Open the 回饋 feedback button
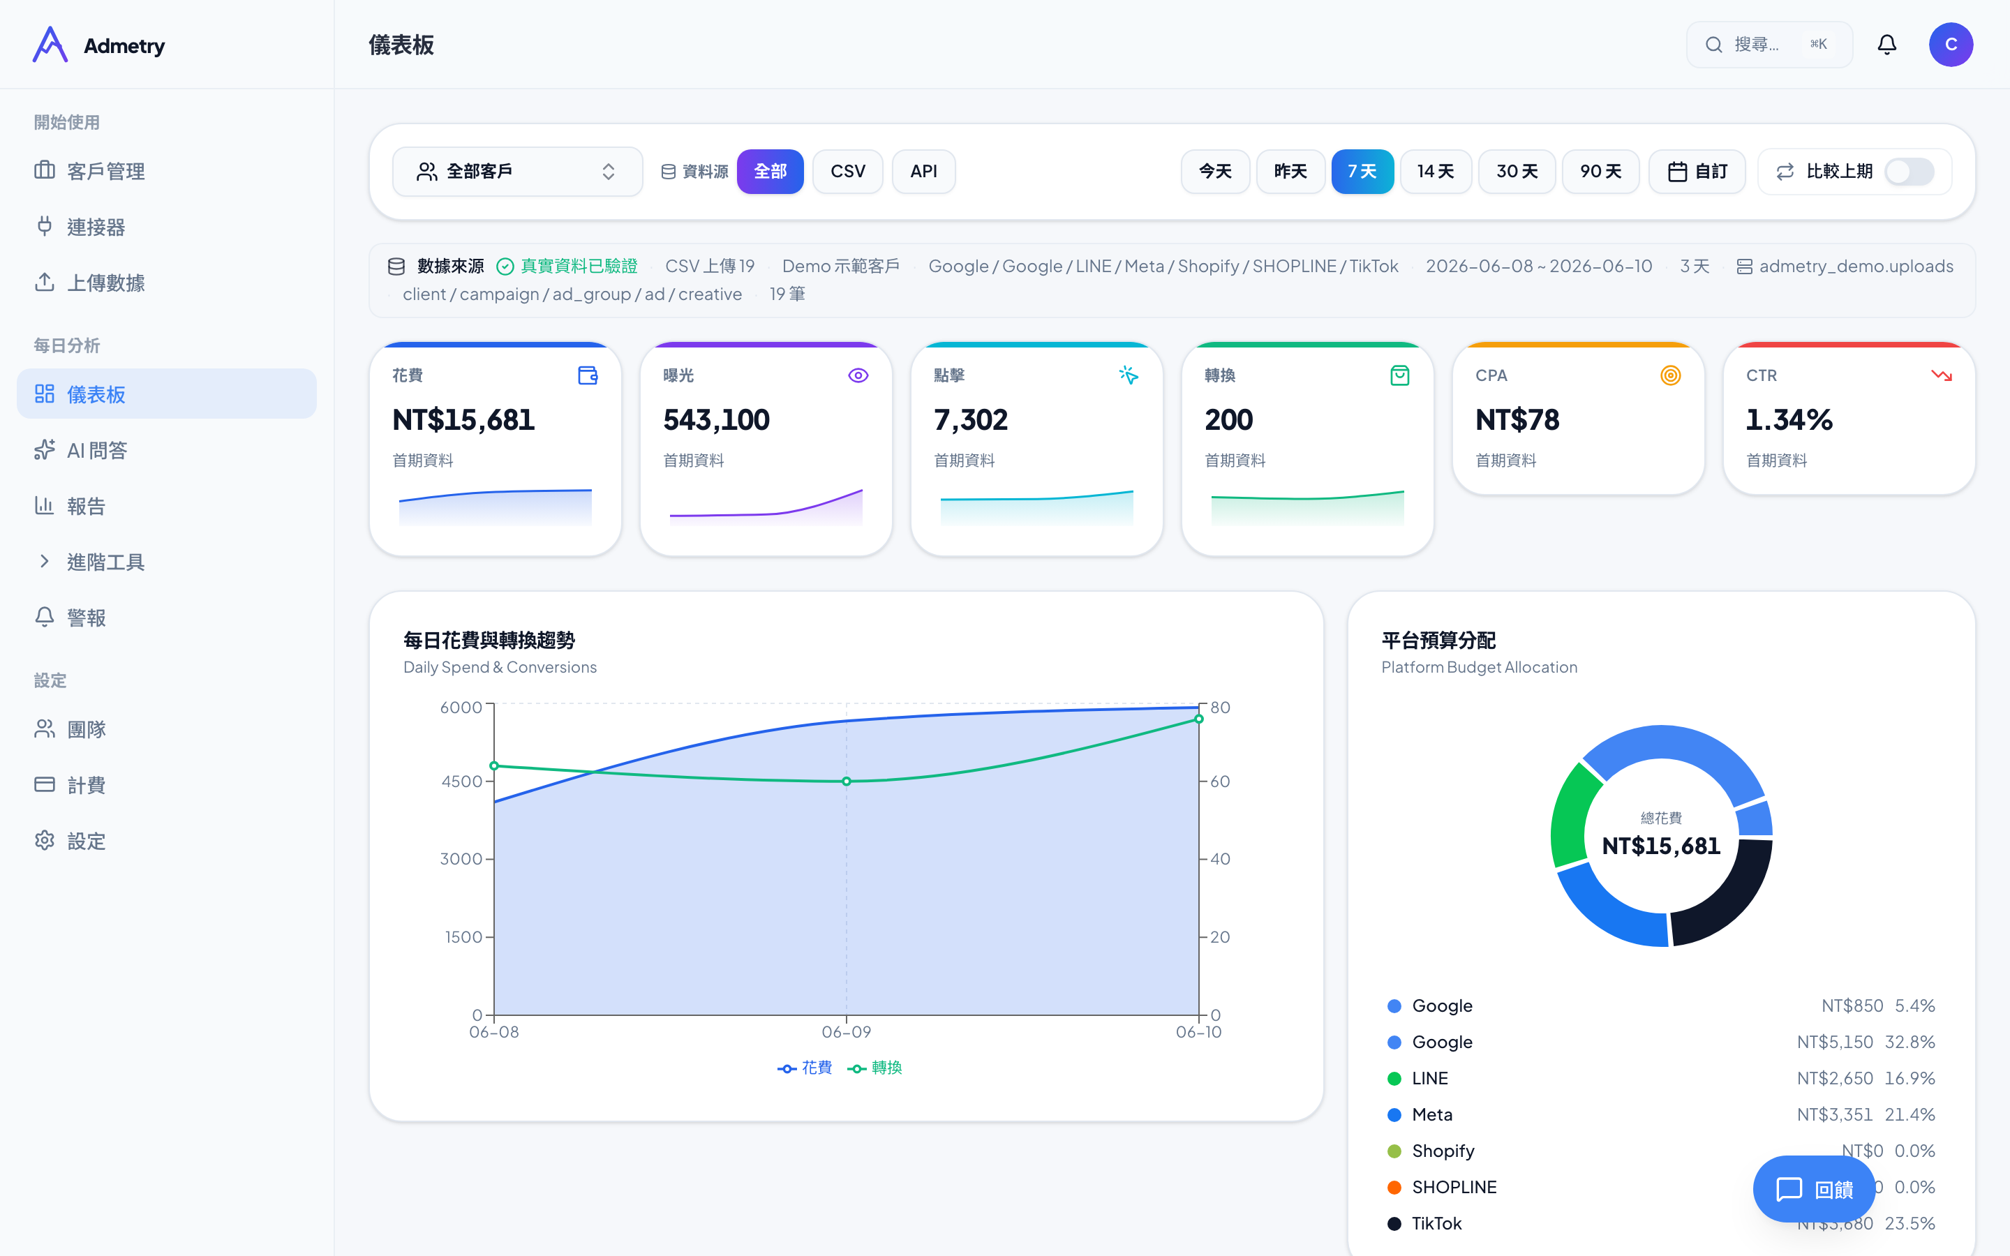2010x1256 pixels. click(1814, 1190)
